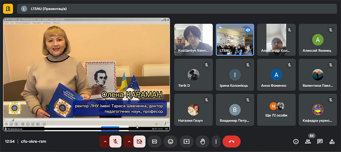The image size is (341, 152).
Task: Leave the call with the red button
Action: click(232, 141)
